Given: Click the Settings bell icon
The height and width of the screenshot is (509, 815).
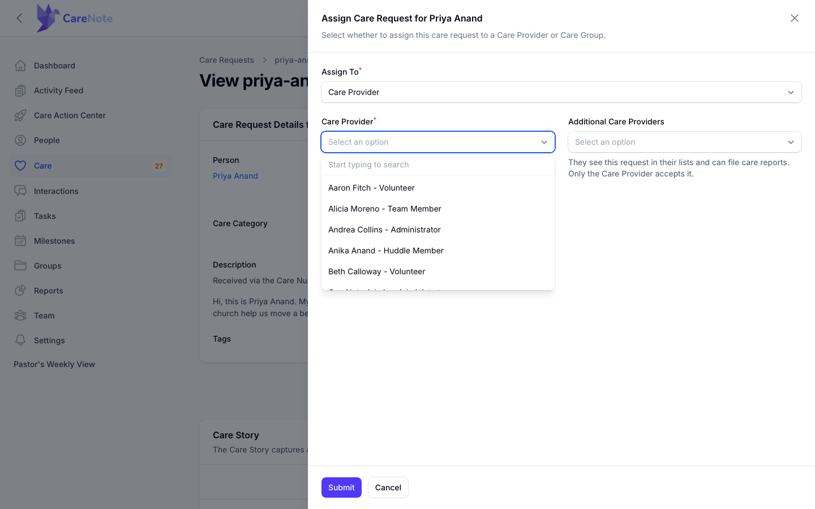Looking at the screenshot, I should click(20, 340).
